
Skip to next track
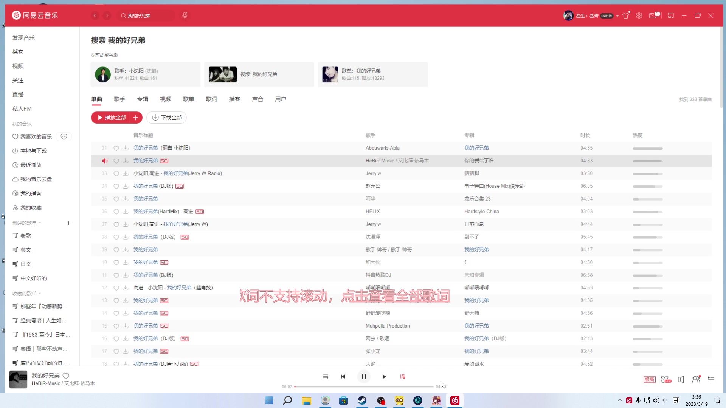(384, 377)
